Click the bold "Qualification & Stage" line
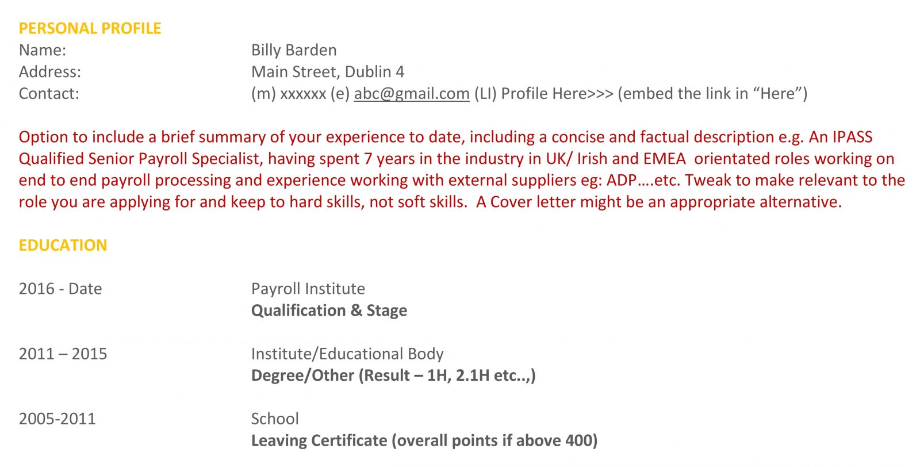Viewport: 920px width, 467px height. coord(329,311)
